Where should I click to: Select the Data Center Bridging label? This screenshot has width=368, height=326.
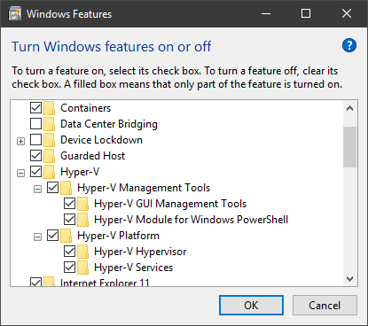[109, 124]
